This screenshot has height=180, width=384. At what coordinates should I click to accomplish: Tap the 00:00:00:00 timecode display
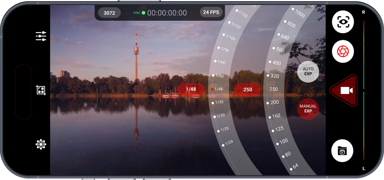tap(167, 13)
